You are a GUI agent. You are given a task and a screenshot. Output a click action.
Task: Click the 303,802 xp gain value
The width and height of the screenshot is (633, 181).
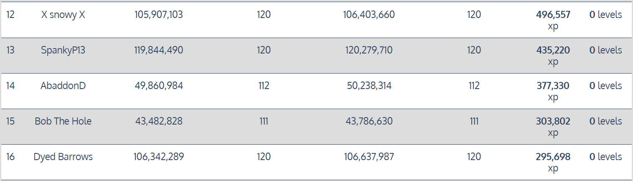pos(553,122)
